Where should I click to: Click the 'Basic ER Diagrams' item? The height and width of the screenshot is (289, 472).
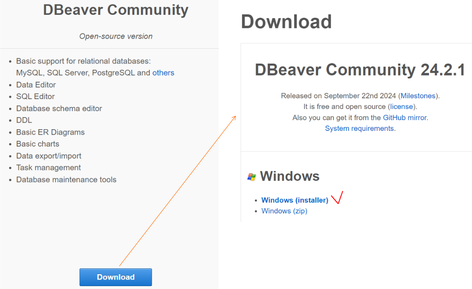coord(50,132)
